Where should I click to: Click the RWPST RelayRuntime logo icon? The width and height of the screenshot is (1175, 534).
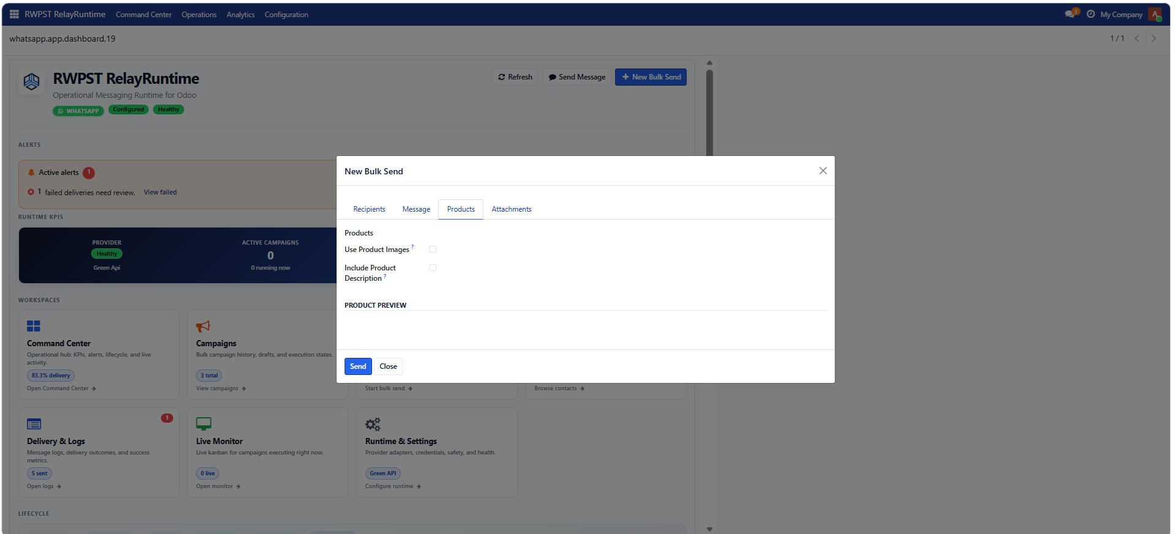point(31,81)
